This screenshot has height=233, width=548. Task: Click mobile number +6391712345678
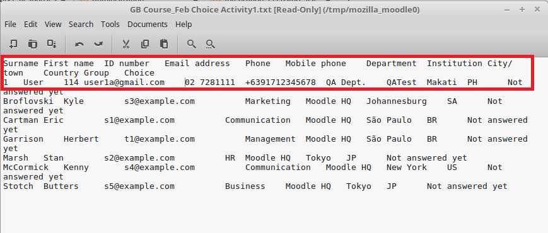coord(281,82)
